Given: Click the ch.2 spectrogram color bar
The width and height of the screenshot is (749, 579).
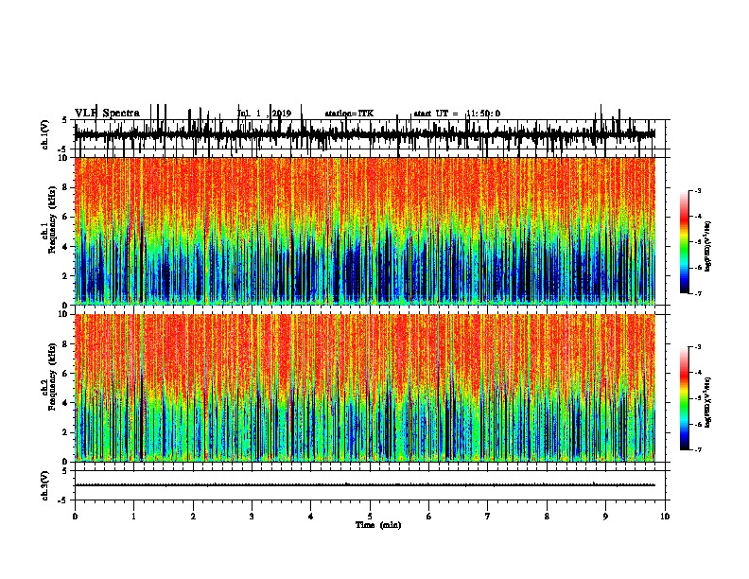Looking at the screenshot, I should pyautogui.click(x=685, y=398).
